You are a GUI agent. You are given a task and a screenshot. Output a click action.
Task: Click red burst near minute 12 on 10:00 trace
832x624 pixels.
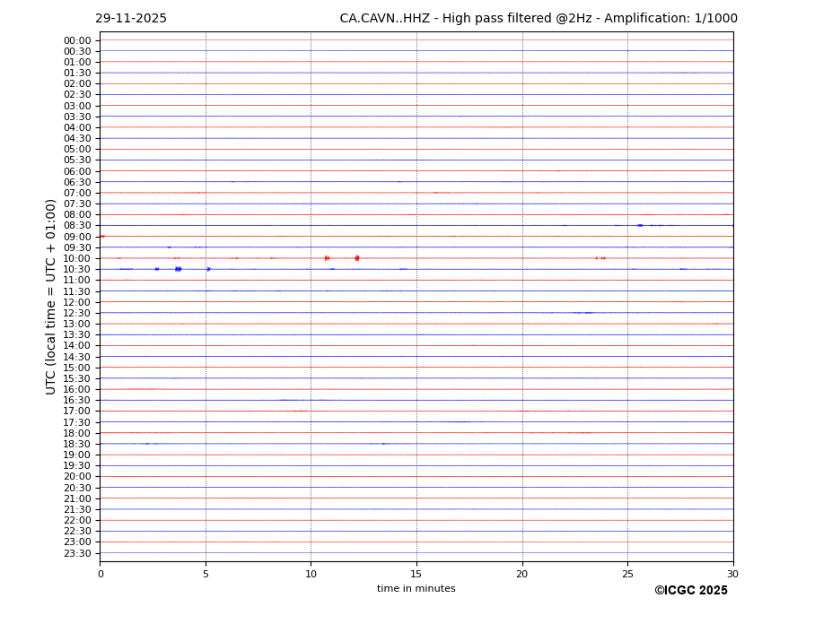pyautogui.click(x=356, y=258)
